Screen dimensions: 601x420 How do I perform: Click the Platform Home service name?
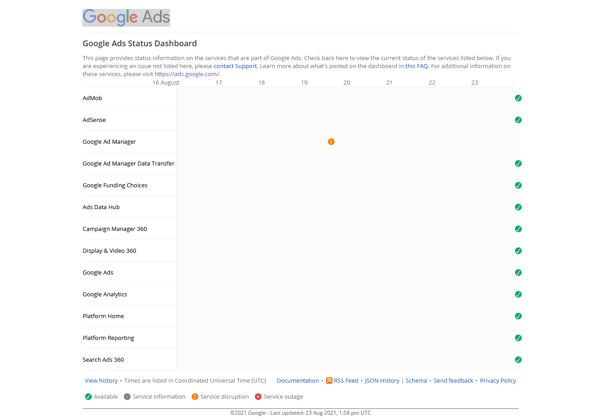pyautogui.click(x=103, y=316)
